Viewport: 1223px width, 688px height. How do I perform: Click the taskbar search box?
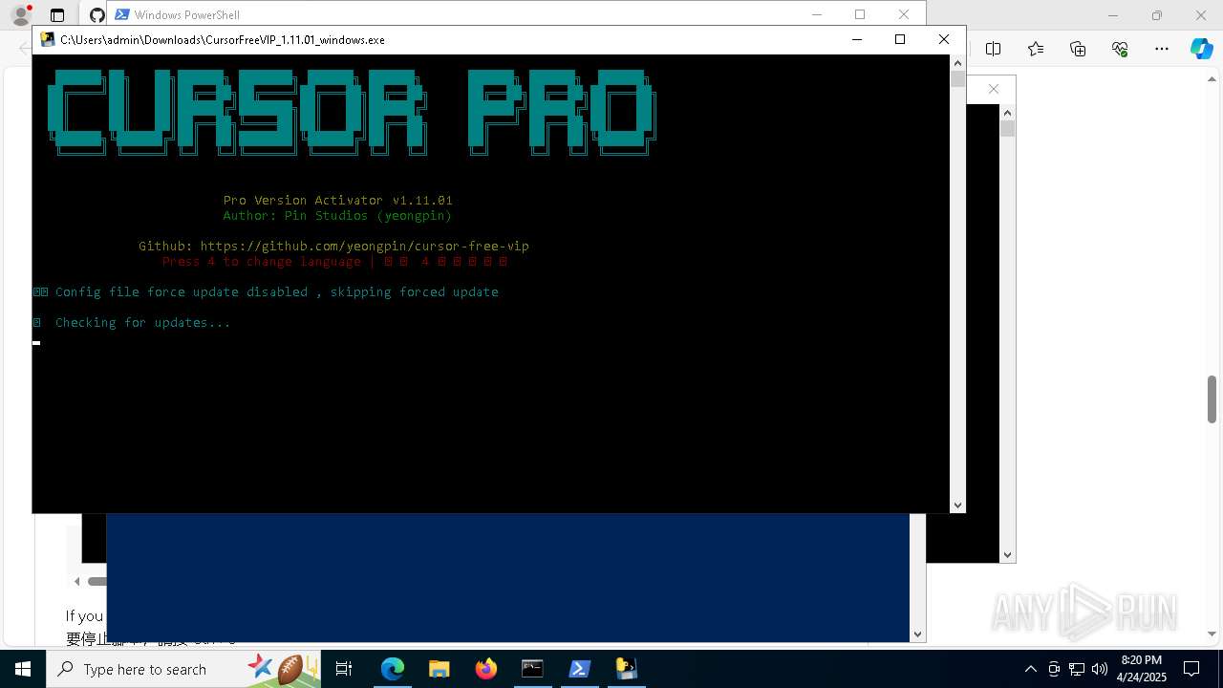[x=185, y=669]
